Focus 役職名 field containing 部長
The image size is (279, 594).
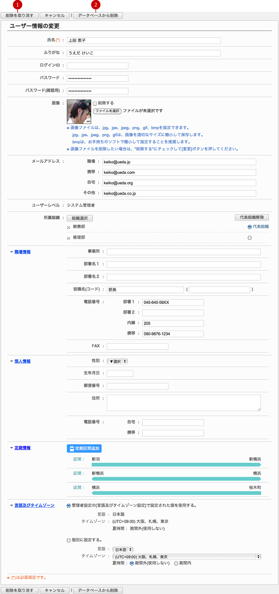pyautogui.click(x=145, y=289)
